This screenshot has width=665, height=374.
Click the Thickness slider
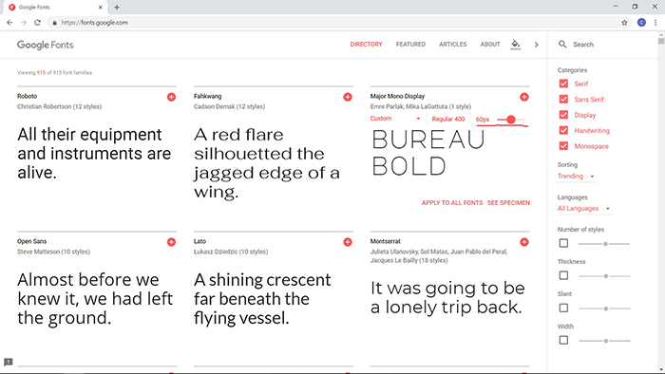[604, 276]
